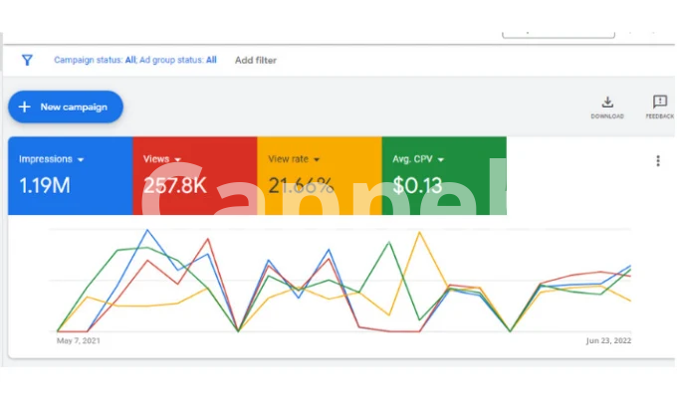Screen dimensions: 677x409
Task: Select the $0.13 value on green card
Action: pos(417,185)
